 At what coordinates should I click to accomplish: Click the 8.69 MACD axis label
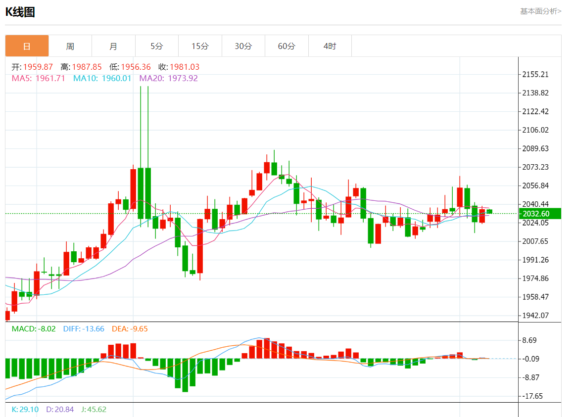coord(529,340)
